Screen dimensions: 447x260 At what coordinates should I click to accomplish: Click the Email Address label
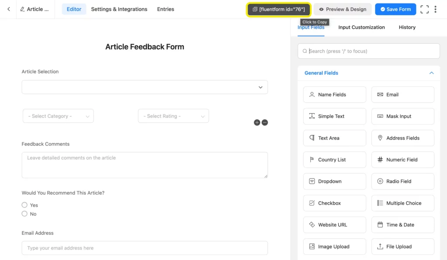point(38,233)
